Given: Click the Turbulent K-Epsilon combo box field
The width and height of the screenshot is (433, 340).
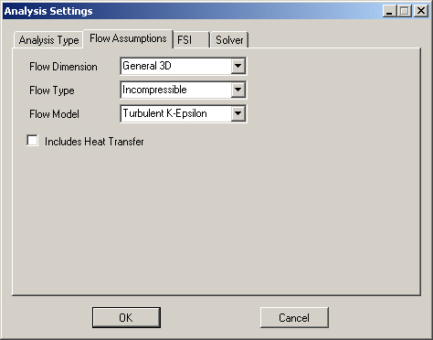Looking at the screenshot, I should pos(184,113).
